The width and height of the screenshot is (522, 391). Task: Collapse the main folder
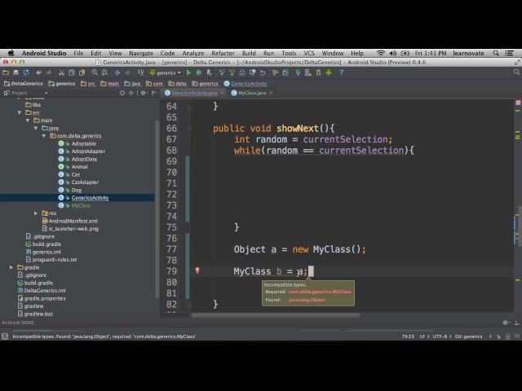click(x=28, y=121)
